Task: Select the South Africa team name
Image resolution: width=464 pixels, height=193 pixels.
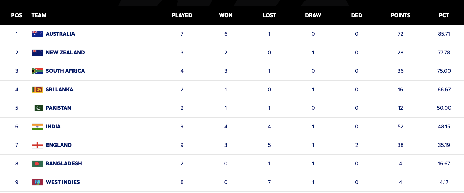Action: click(65, 71)
